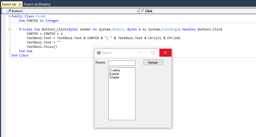Open the Form1.vb [Diseño] designer tab
256x137 pixels.
pyautogui.click(x=37, y=4)
